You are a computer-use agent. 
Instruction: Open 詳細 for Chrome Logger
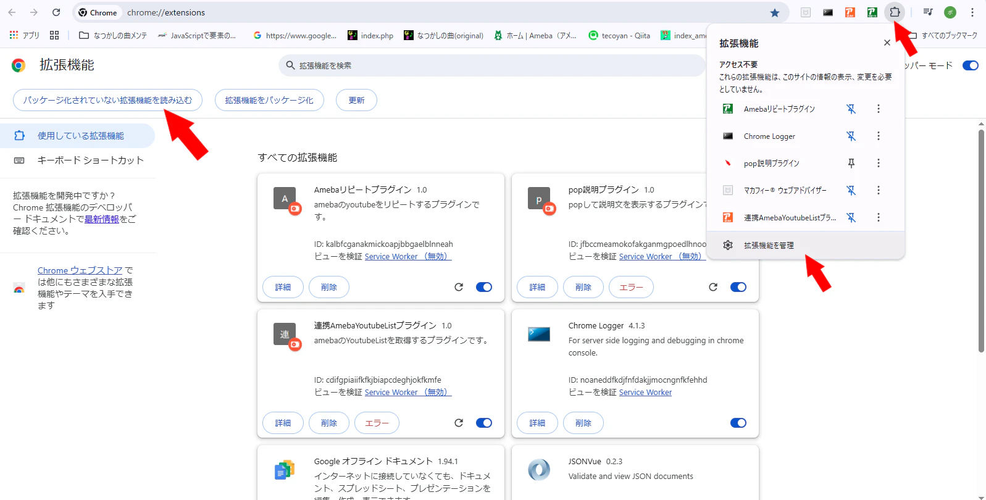click(537, 423)
